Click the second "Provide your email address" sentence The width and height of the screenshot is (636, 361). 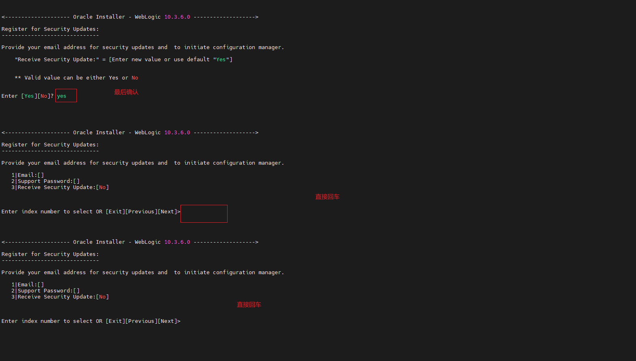tap(143, 163)
